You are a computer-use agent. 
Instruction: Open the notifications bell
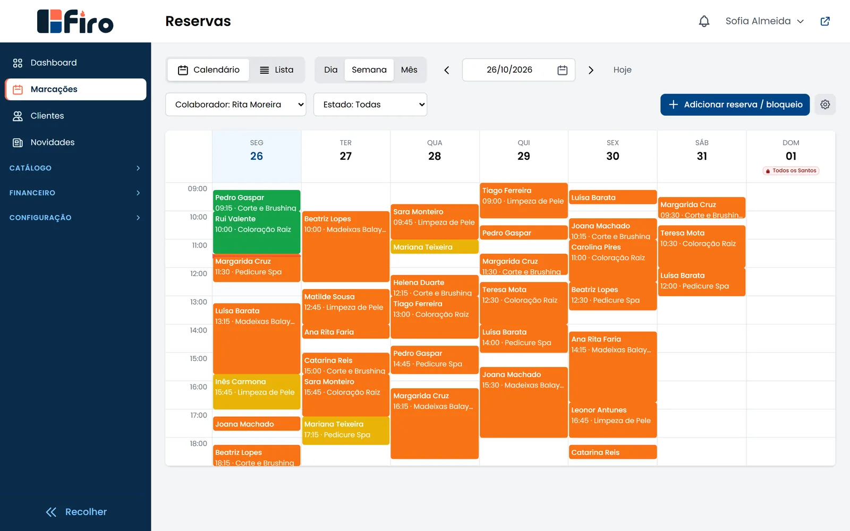704,21
